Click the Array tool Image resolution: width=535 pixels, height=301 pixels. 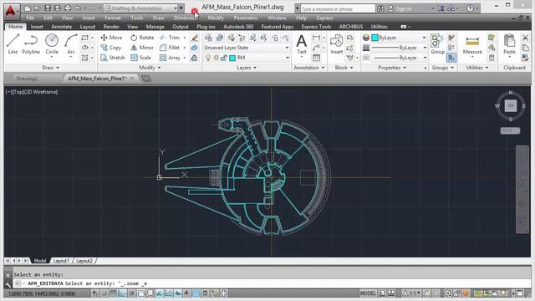(170, 58)
